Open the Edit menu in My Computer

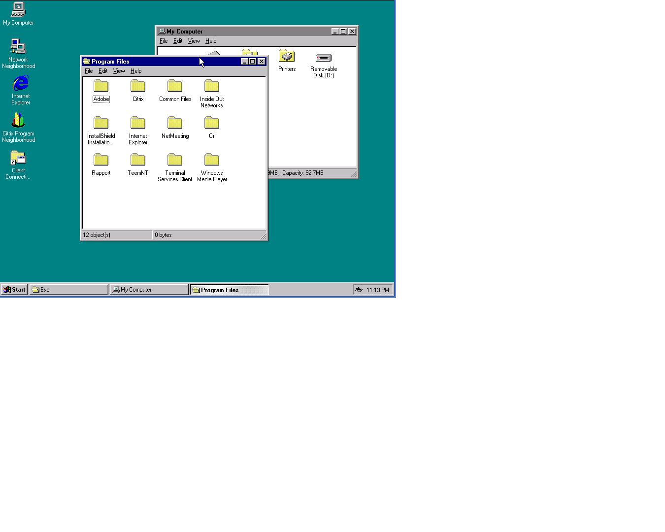[177, 41]
